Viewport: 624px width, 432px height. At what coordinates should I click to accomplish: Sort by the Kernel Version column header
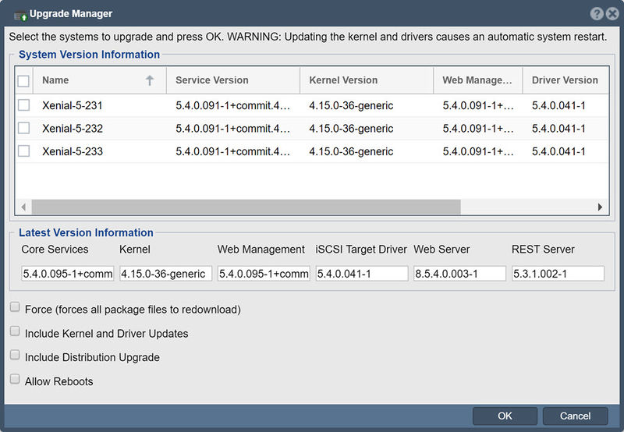tap(367, 80)
